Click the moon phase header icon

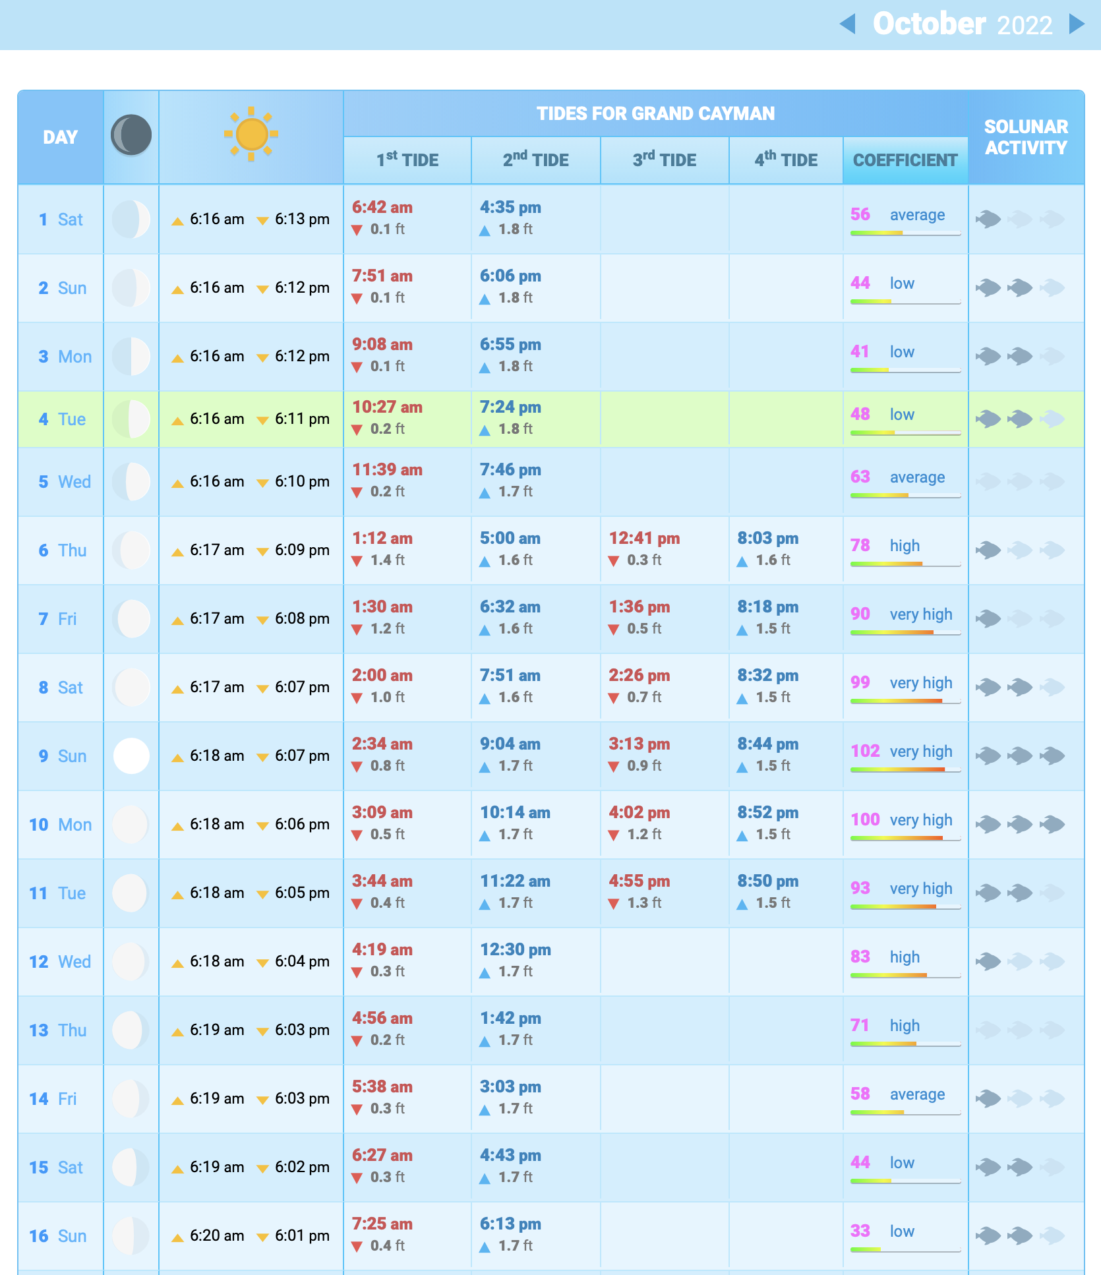pyautogui.click(x=131, y=135)
